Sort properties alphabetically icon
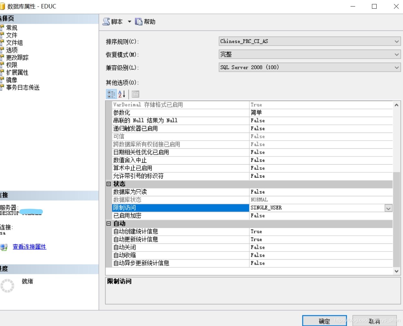Viewport: 403px width, 326px height. pyautogui.click(x=122, y=94)
